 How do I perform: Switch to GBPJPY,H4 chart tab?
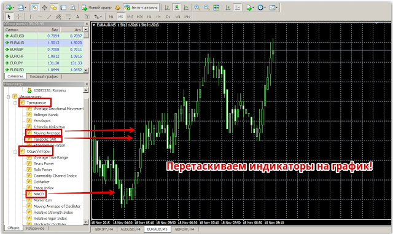(x=104, y=229)
